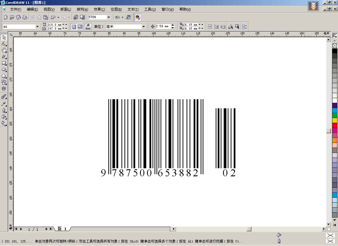Viewport: 338px width, 246px height.
Task: Go to last page navigator button
Action: (x=51, y=229)
